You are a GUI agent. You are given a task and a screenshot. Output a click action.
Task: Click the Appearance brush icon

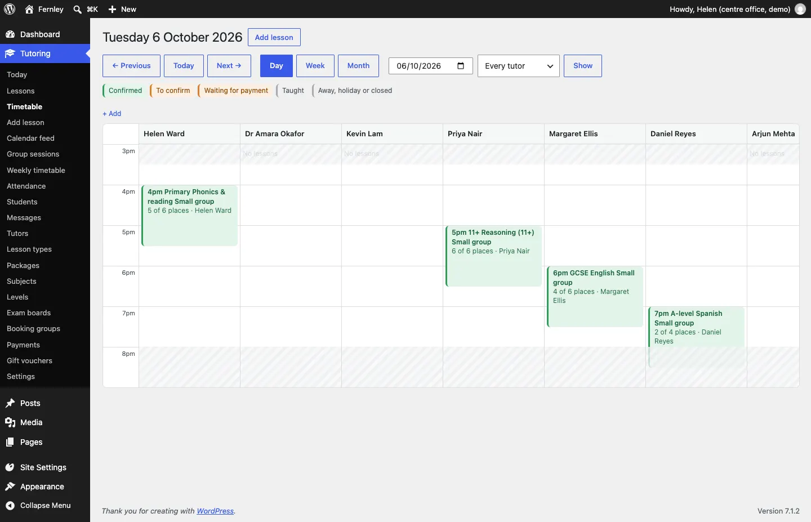10,487
